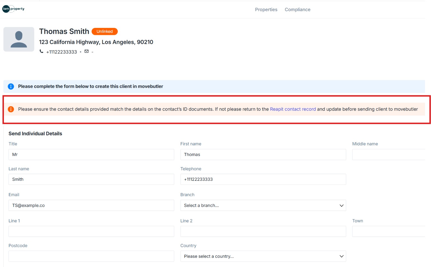Select the Last name input field

click(91, 179)
